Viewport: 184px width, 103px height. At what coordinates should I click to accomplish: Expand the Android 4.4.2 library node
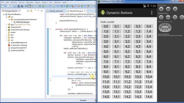pyautogui.click(x=7, y=27)
